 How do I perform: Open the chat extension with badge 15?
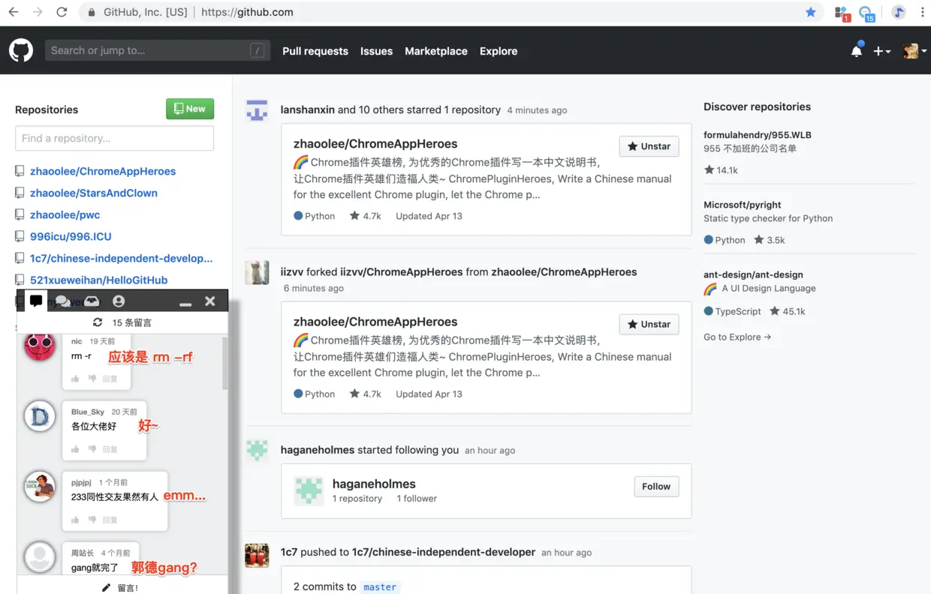(867, 13)
